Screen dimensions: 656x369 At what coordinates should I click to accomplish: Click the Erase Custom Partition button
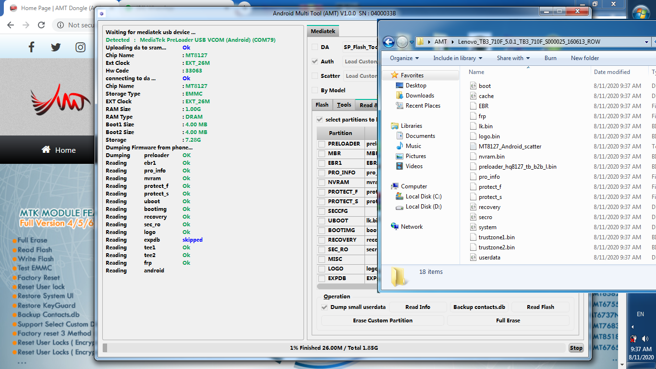click(383, 320)
